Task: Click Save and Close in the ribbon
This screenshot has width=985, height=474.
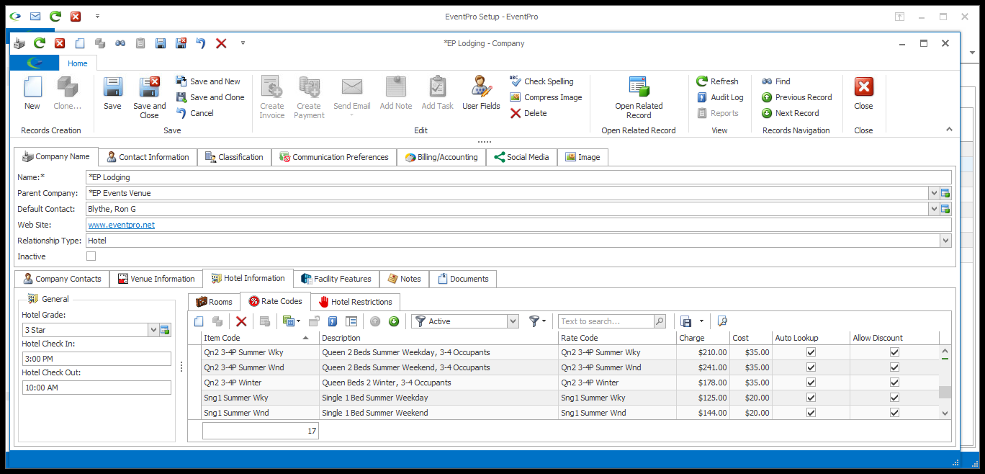Action: point(149,97)
